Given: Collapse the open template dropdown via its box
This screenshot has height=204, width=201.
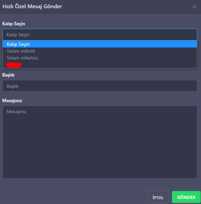Looking at the screenshot, I should (100, 35).
